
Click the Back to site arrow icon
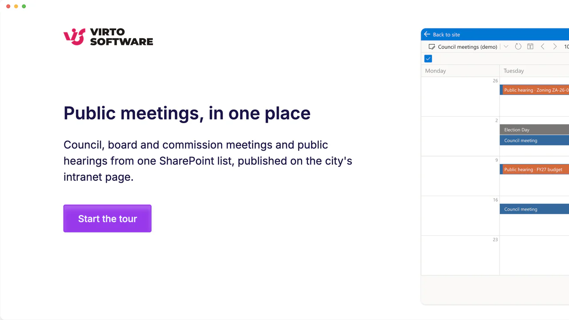tap(427, 34)
